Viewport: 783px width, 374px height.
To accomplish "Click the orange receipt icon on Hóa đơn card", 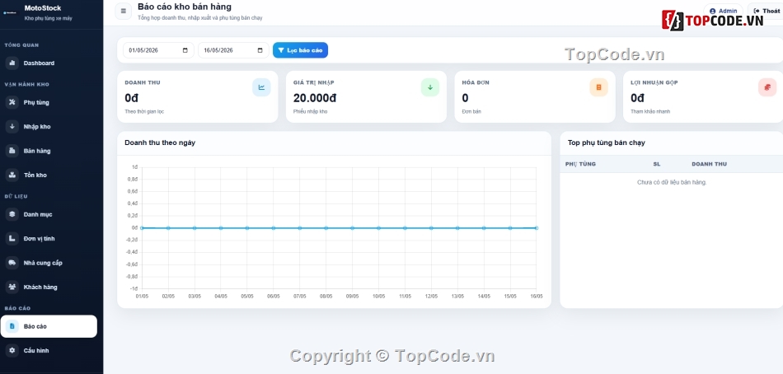I will [598, 87].
